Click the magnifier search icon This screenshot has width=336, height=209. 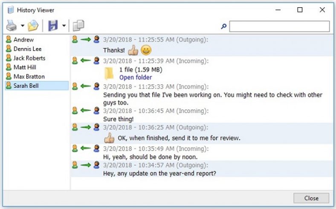[x=224, y=26]
